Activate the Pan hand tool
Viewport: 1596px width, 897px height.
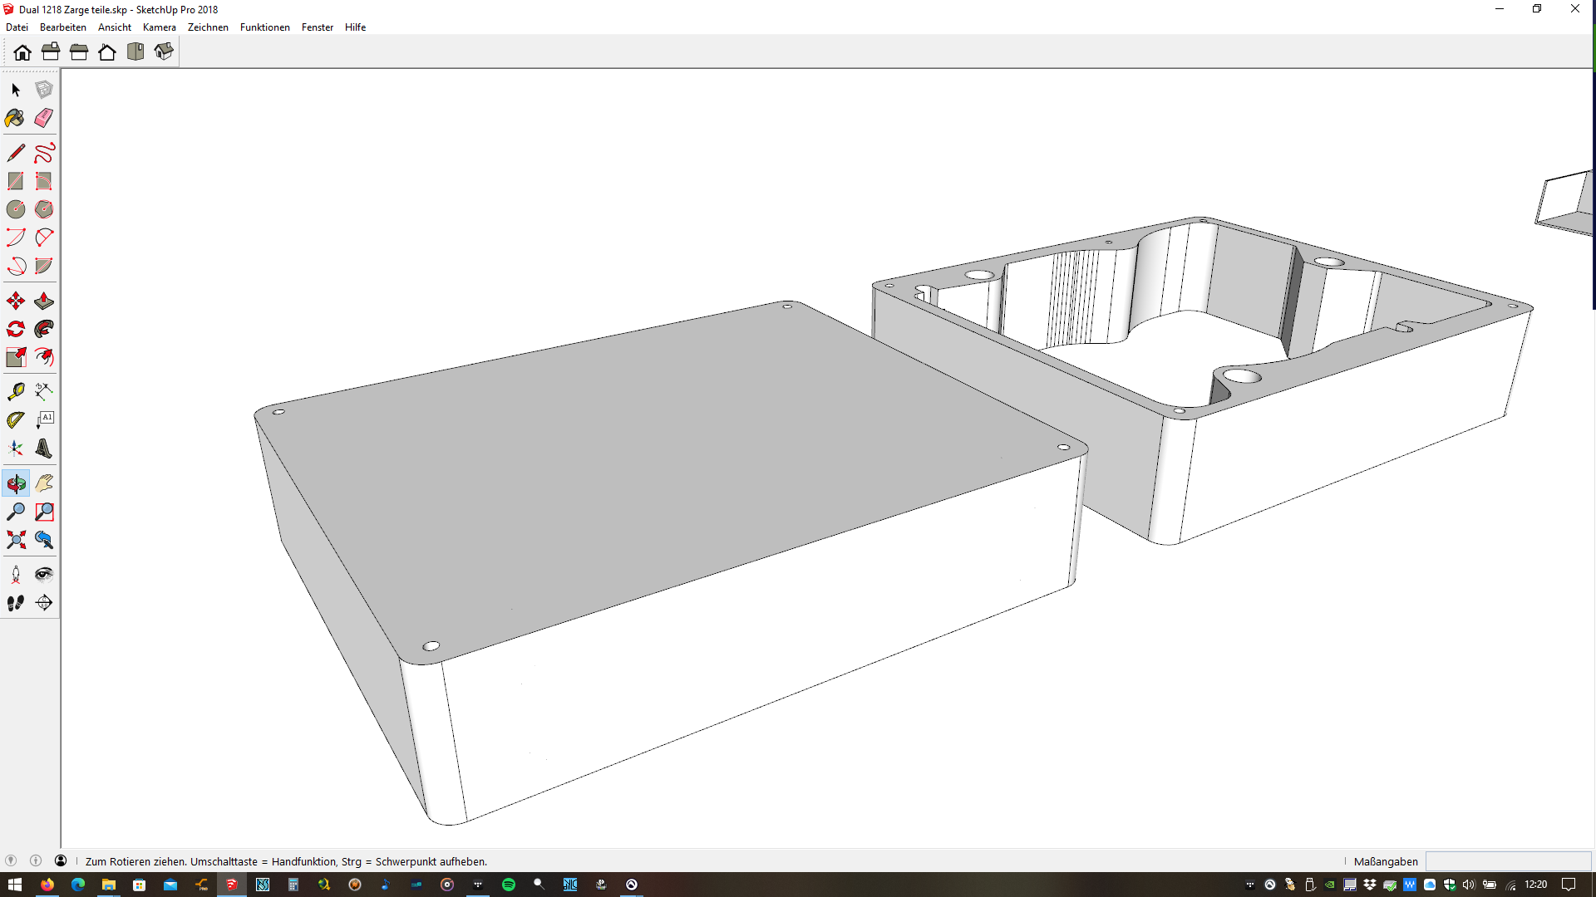44,483
